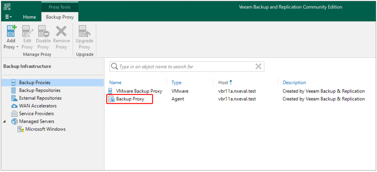Select Service Providers label in the tree
Screen dimensions: 377x172
click(36, 114)
